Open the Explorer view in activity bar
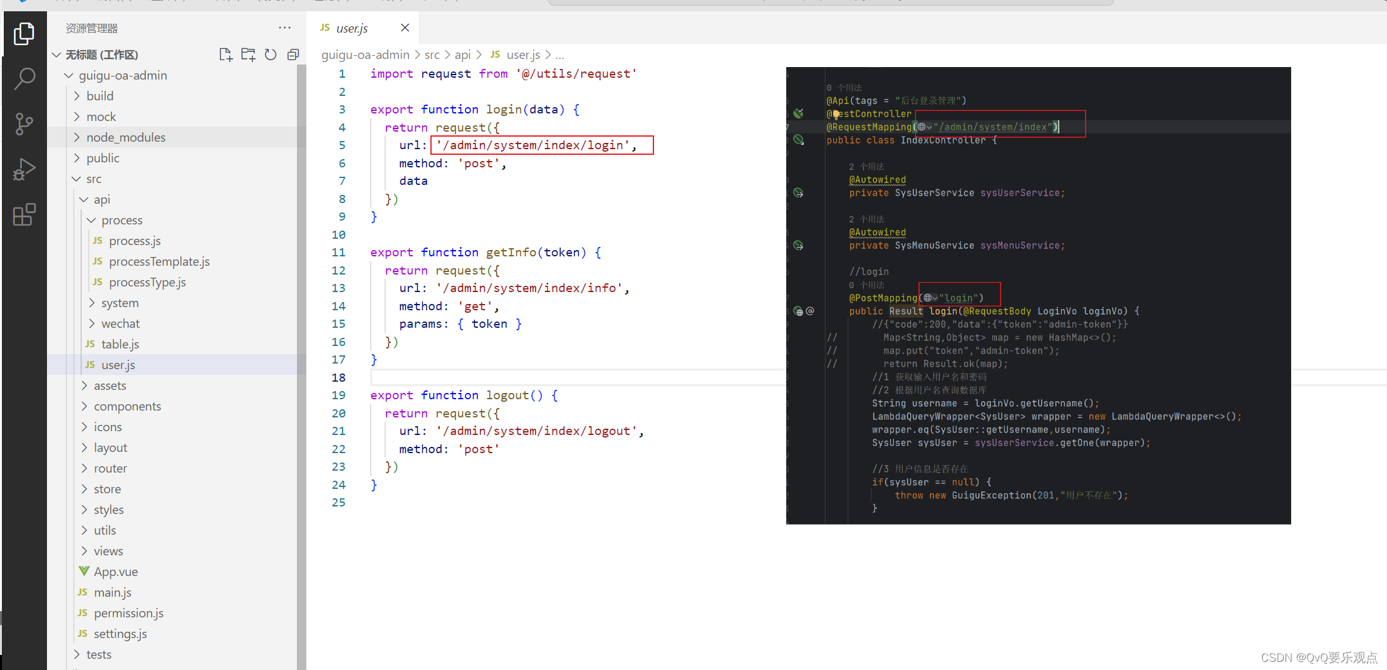 point(24,33)
